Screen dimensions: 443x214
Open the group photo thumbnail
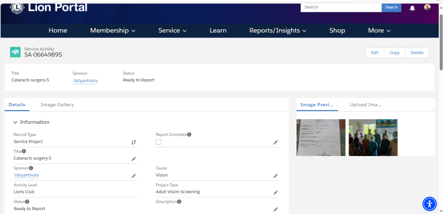[373, 137]
